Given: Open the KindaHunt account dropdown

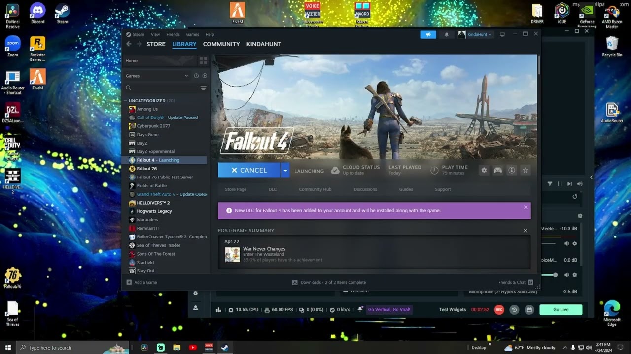Looking at the screenshot, I should point(475,34).
